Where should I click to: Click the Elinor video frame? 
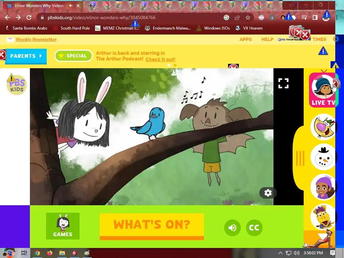pos(152,137)
